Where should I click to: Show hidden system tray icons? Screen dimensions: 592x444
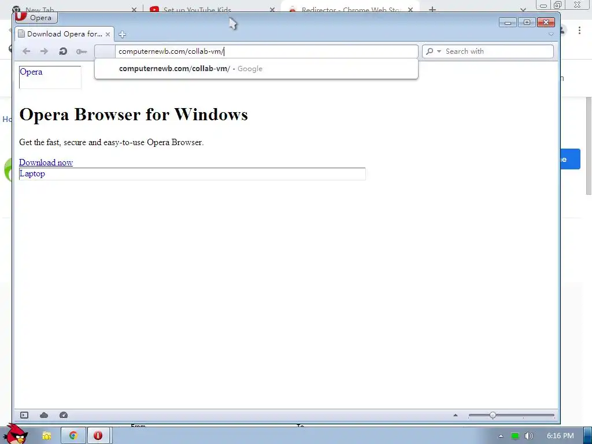coord(501,436)
